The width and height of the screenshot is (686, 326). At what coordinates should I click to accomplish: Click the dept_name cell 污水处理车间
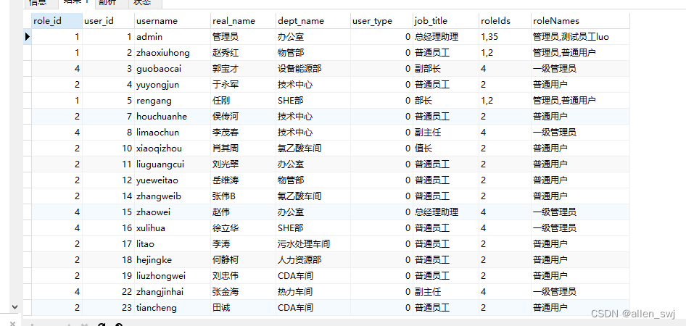[313, 244]
